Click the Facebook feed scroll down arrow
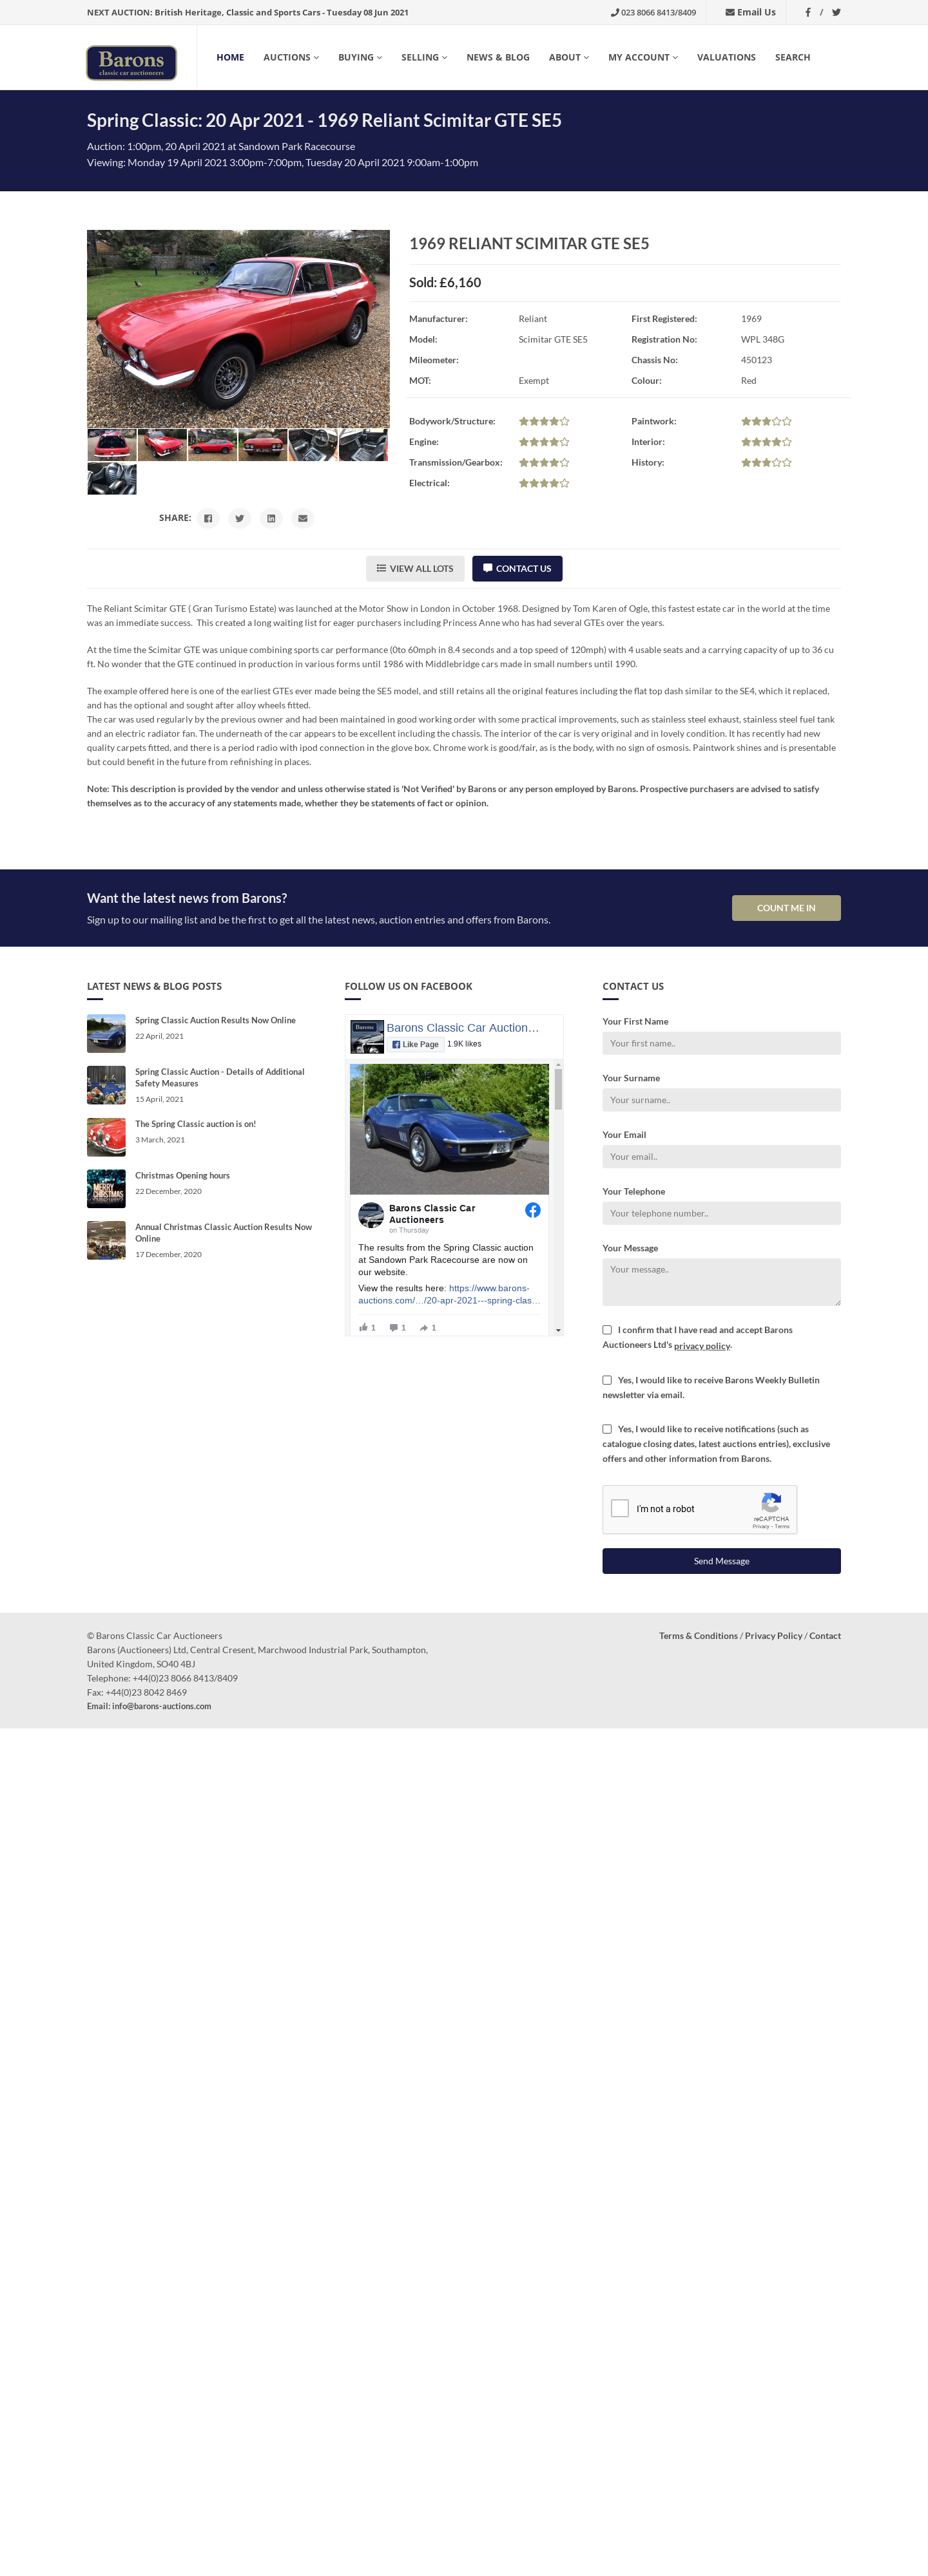Image resolution: width=928 pixels, height=2576 pixels. point(557,1330)
